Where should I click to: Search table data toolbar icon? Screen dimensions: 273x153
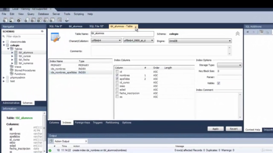[60, 20]
